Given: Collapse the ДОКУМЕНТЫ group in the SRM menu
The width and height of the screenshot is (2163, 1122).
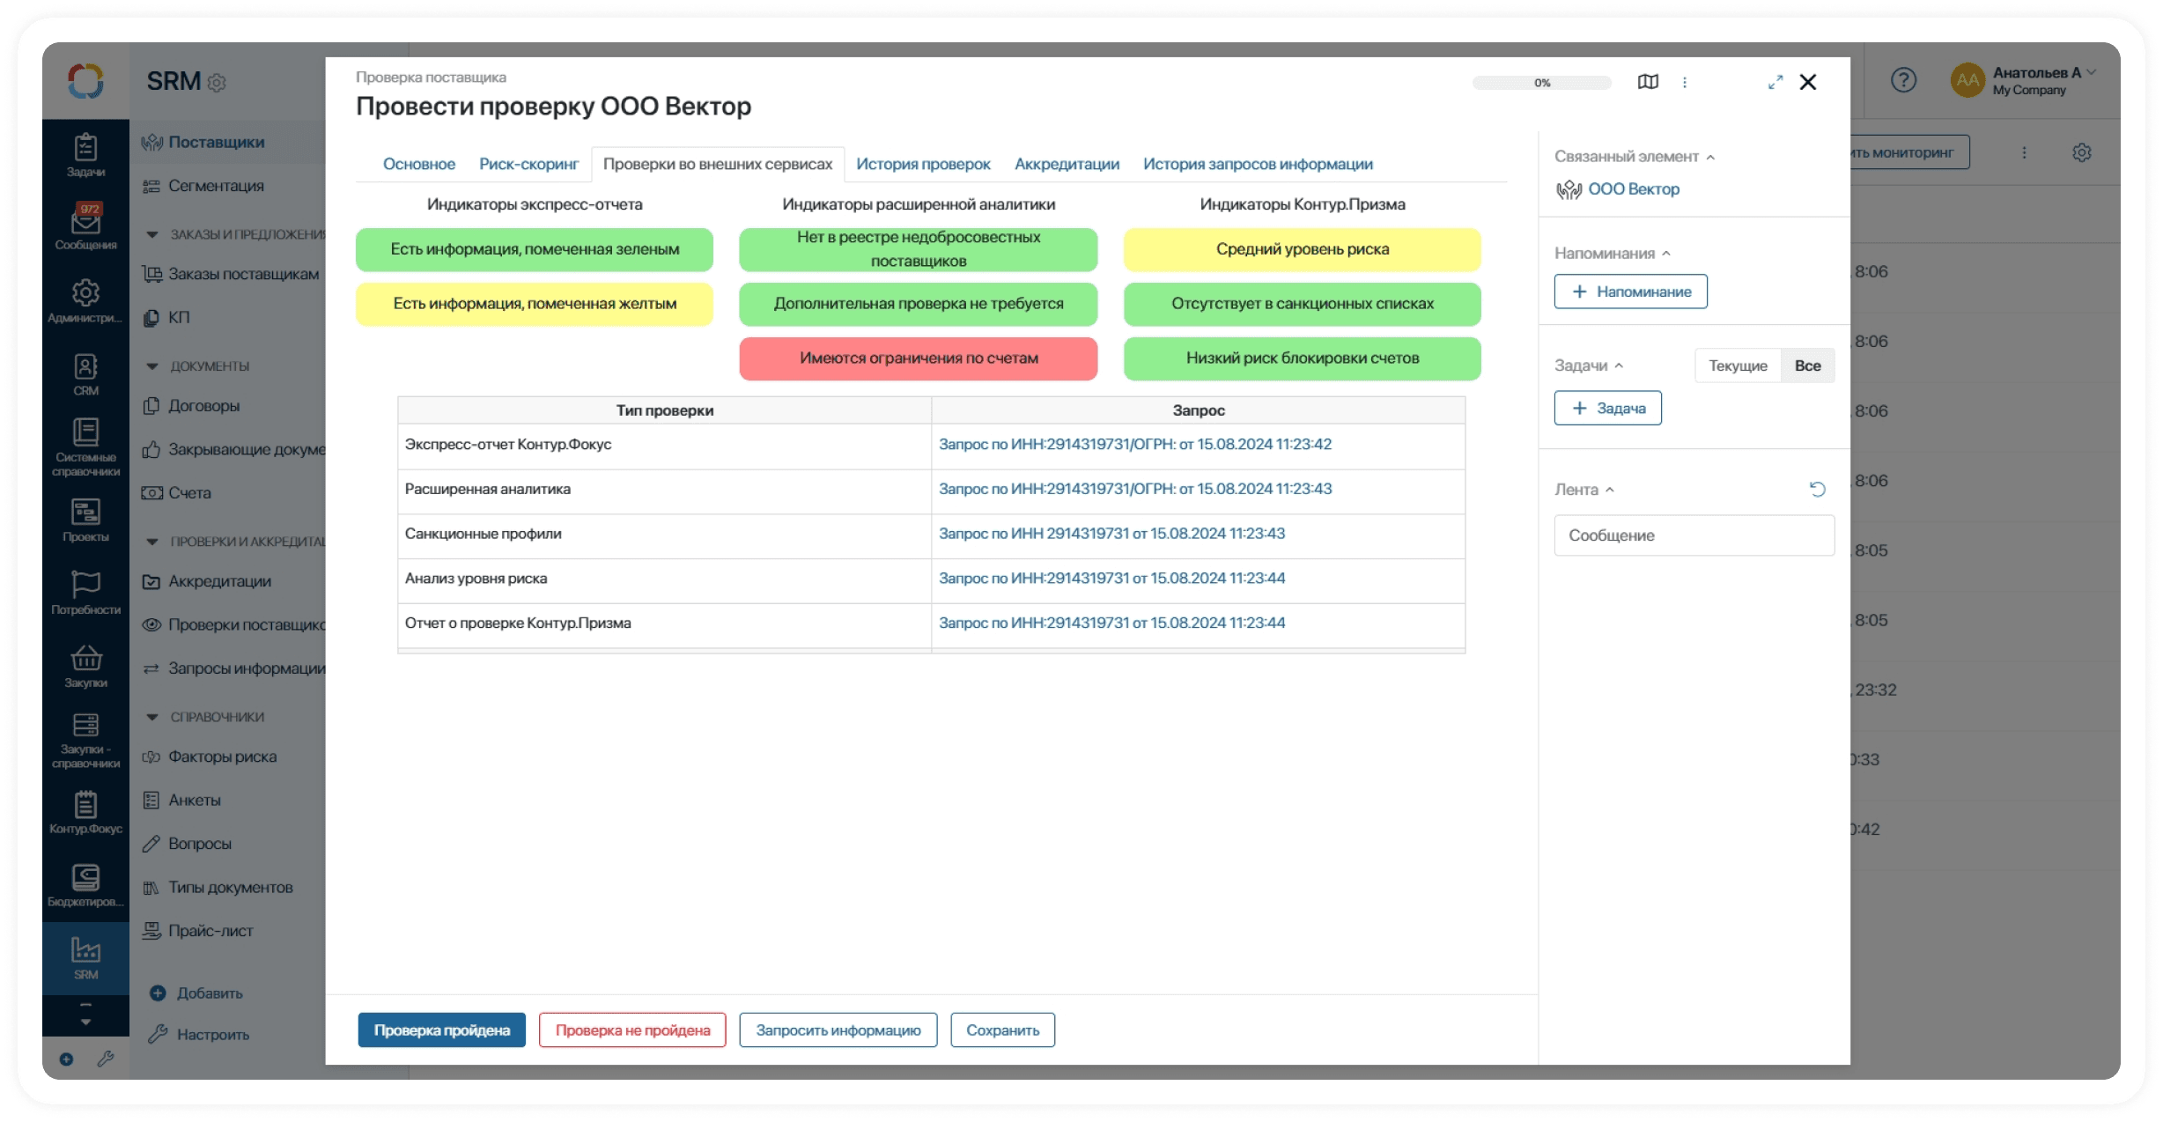Looking at the screenshot, I should (x=152, y=365).
